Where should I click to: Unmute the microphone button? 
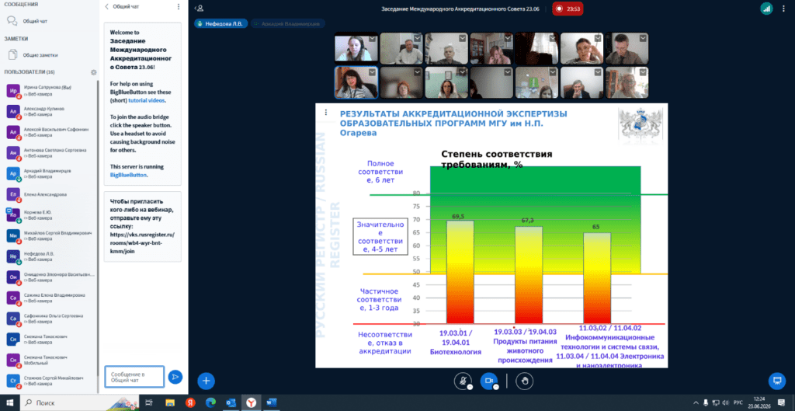[463, 381]
